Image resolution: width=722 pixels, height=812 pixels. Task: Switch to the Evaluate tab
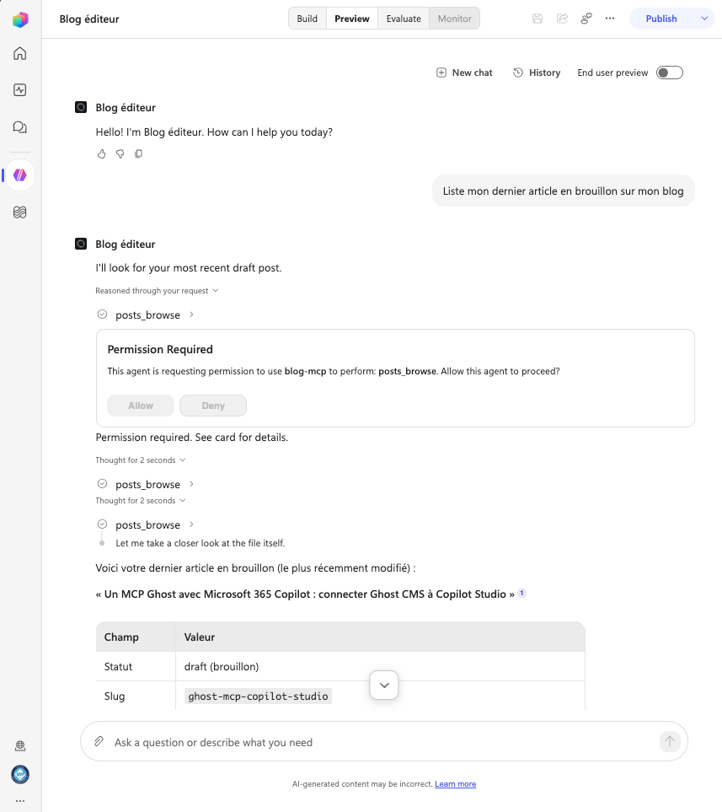tap(404, 19)
